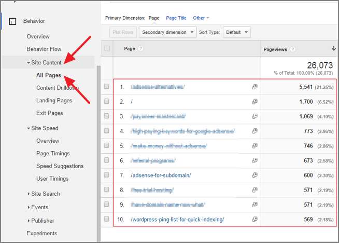Switch primary dimension to Page Title
This screenshot has width=339, height=243.
tap(176, 18)
